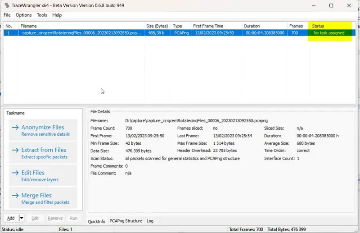Click the Edit Files arrow icon
360x233 pixels.
pyautogui.click(x=15, y=173)
